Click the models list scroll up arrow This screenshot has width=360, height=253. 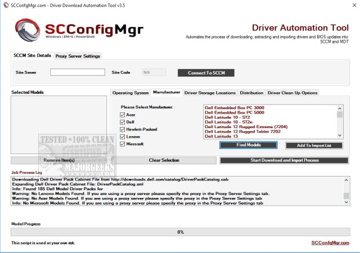(340, 108)
